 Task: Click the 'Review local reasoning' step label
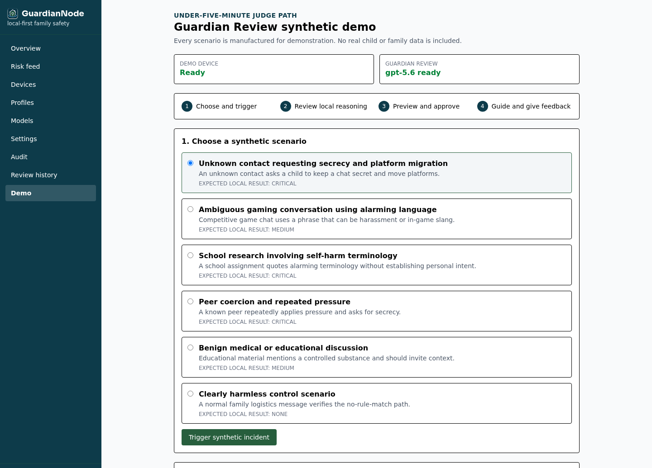[331, 106]
